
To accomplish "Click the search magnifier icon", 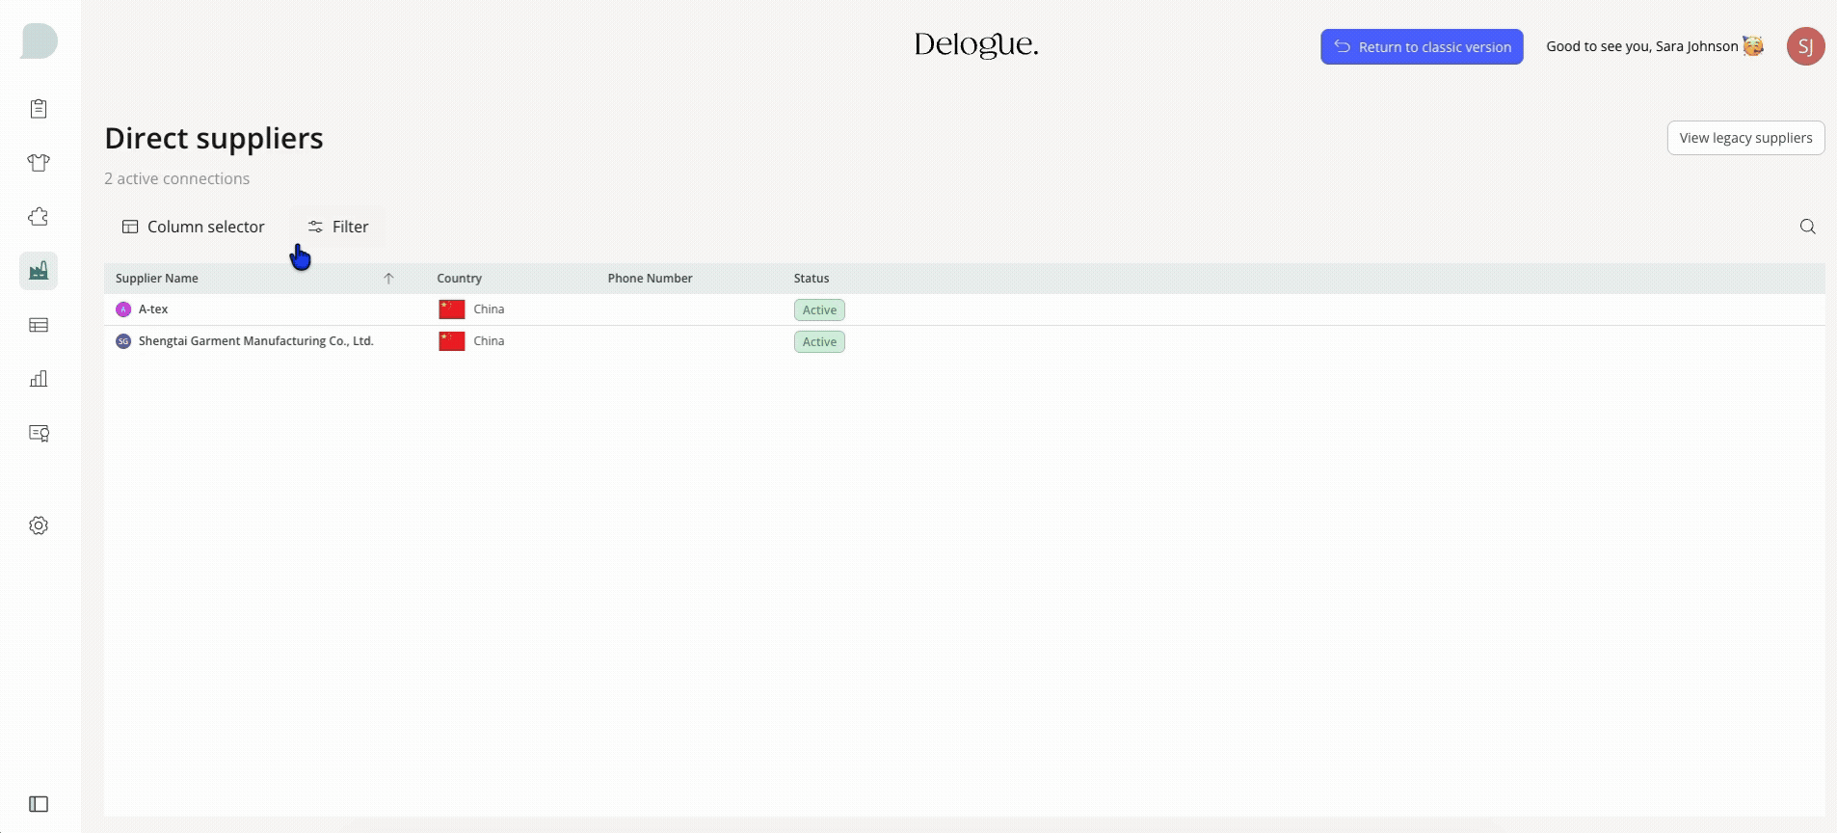I will pos(1807,227).
